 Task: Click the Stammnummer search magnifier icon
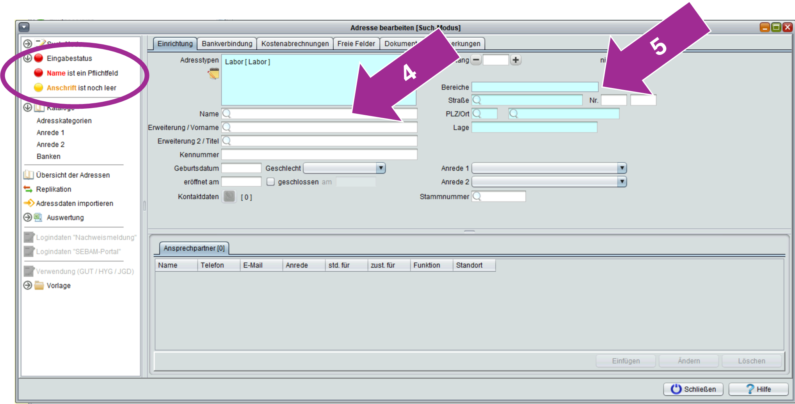click(477, 196)
